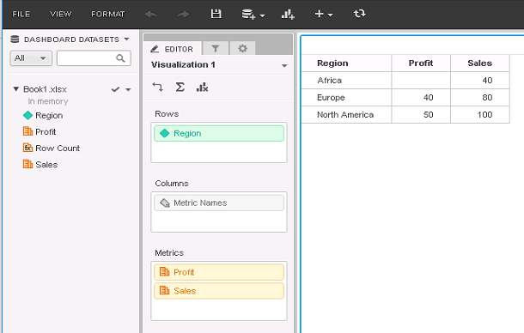The height and width of the screenshot is (333, 524).
Task: Click the dataset search input field
Action: click(x=94, y=58)
